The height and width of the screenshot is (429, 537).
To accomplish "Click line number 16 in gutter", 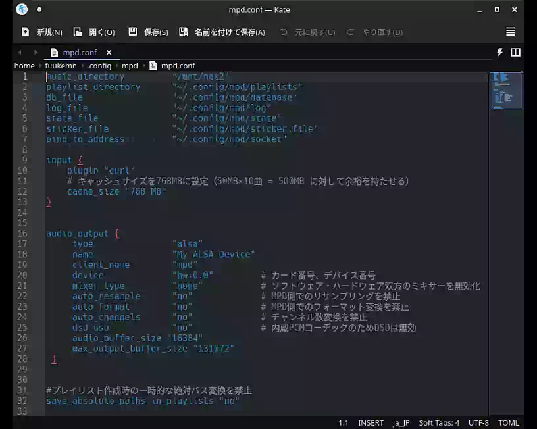I will tap(22, 234).
